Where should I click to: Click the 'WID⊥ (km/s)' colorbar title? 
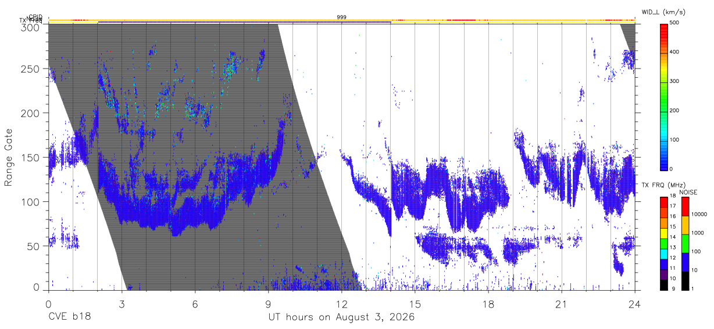click(x=663, y=11)
